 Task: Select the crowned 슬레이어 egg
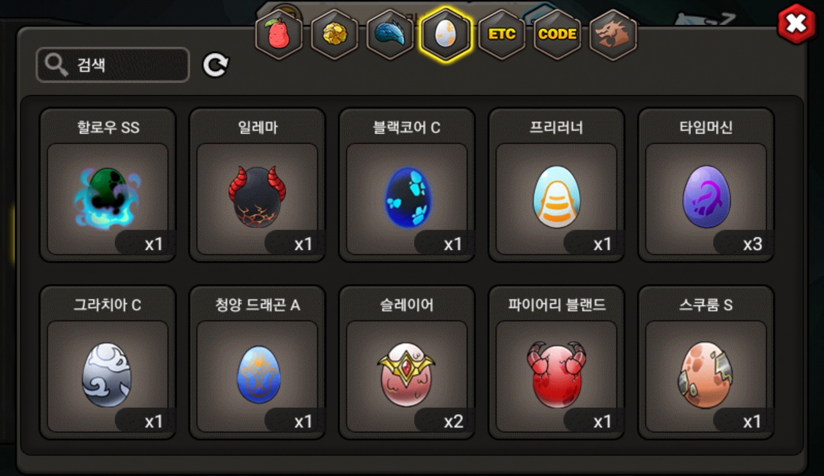click(407, 363)
